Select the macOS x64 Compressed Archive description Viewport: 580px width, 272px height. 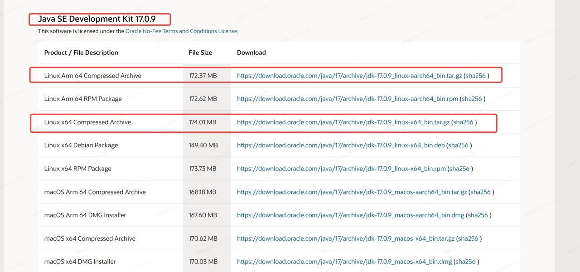[90, 238]
